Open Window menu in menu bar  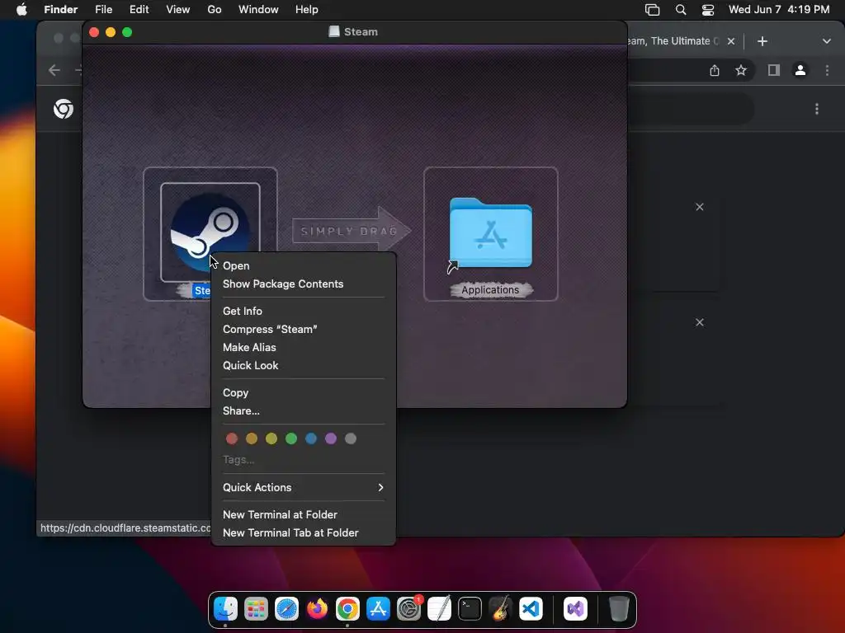[x=258, y=9]
